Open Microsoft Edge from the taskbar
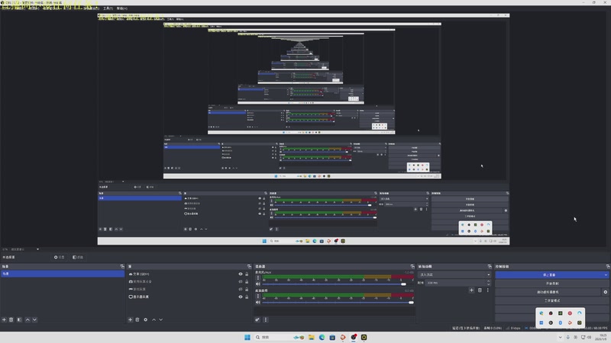Image resolution: width=611 pixels, height=343 pixels. coord(322,337)
